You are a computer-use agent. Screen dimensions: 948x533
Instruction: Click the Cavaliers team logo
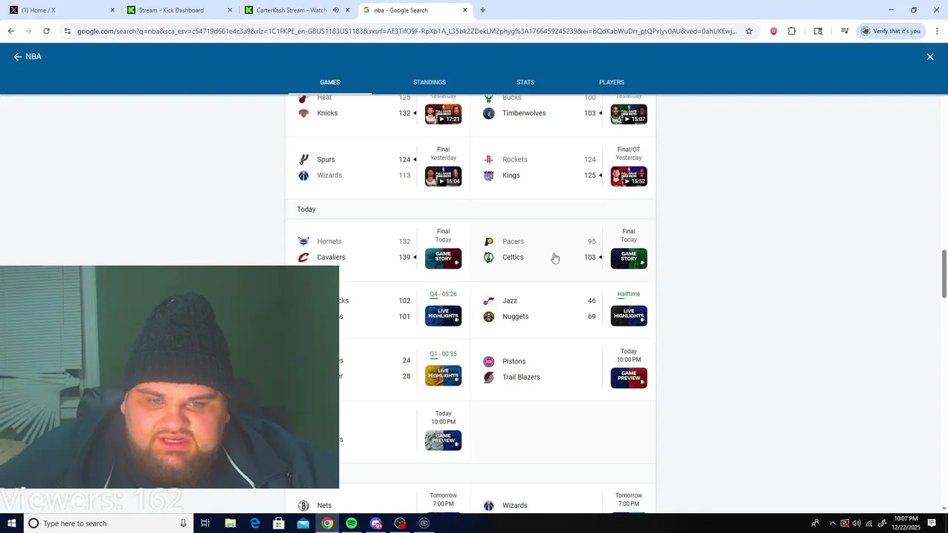tap(303, 258)
